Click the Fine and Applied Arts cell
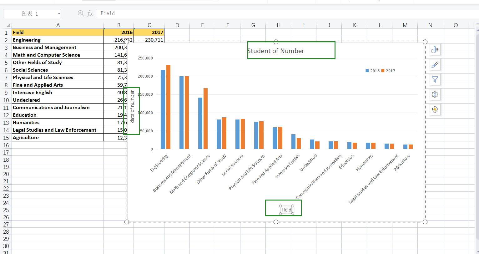The height and width of the screenshot is (254, 479). click(x=58, y=85)
